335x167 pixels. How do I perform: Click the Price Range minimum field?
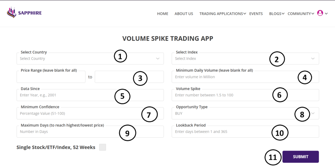pyautogui.click(x=51, y=77)
